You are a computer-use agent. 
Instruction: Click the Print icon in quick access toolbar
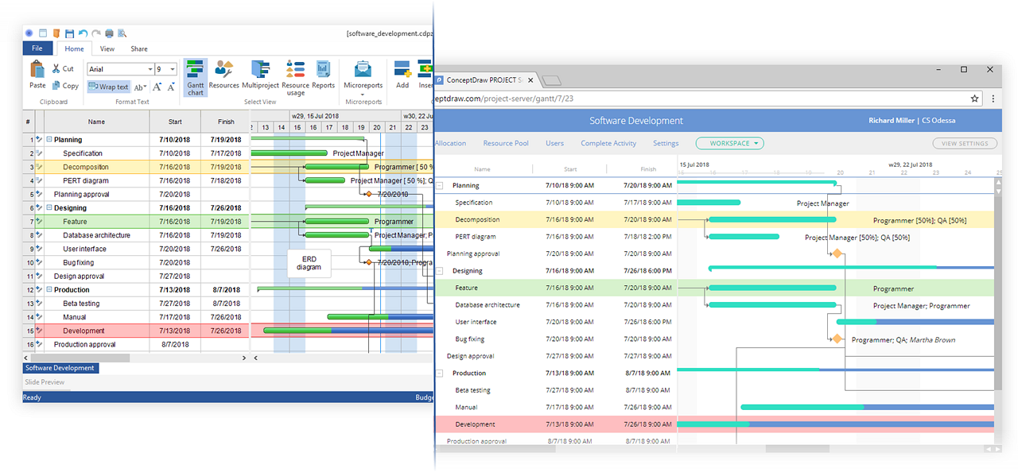pyautogui.click(x=109, y=33)
